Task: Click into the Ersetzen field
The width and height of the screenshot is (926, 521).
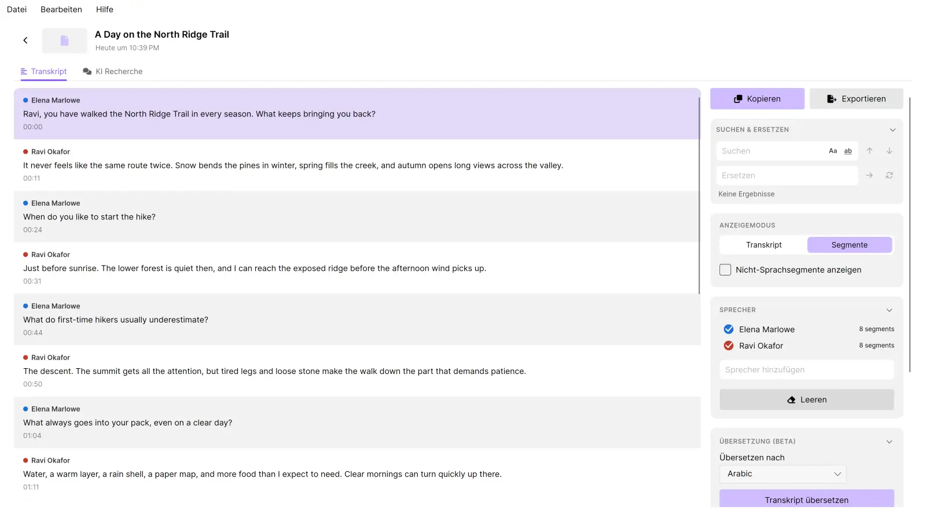Action: click(787, 175)
